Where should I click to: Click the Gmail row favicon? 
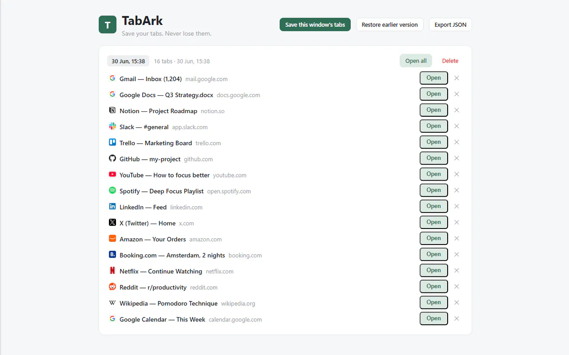coord(112,78)
